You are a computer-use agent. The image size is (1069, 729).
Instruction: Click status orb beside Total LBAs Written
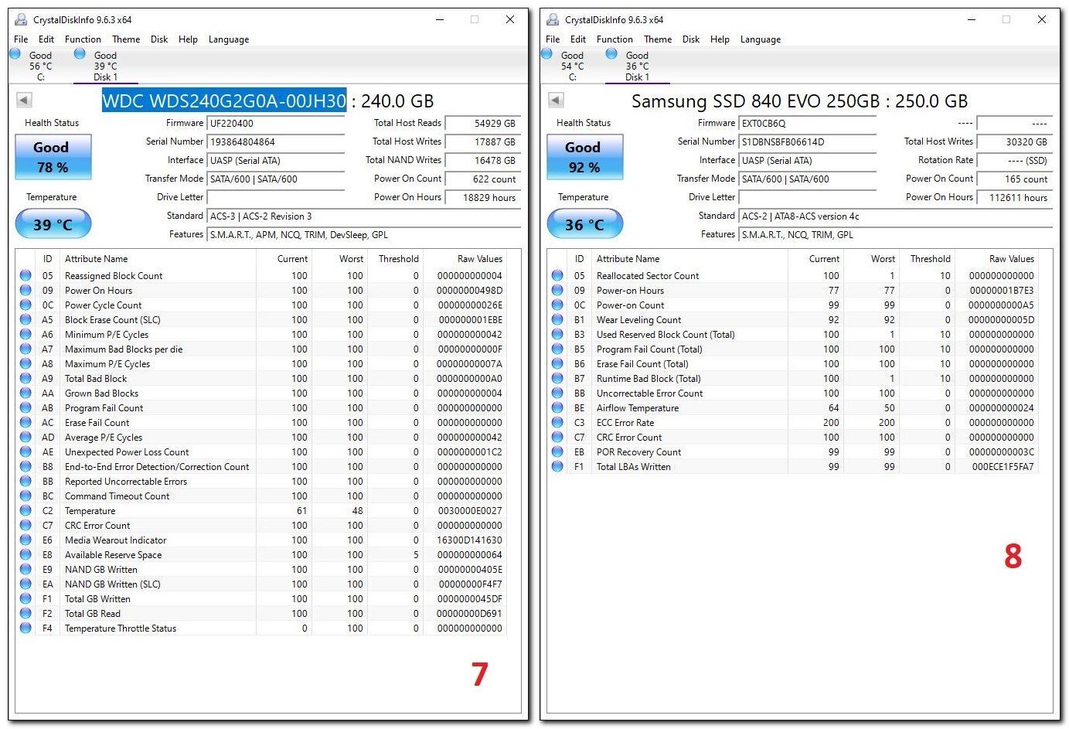click(557, 466)
